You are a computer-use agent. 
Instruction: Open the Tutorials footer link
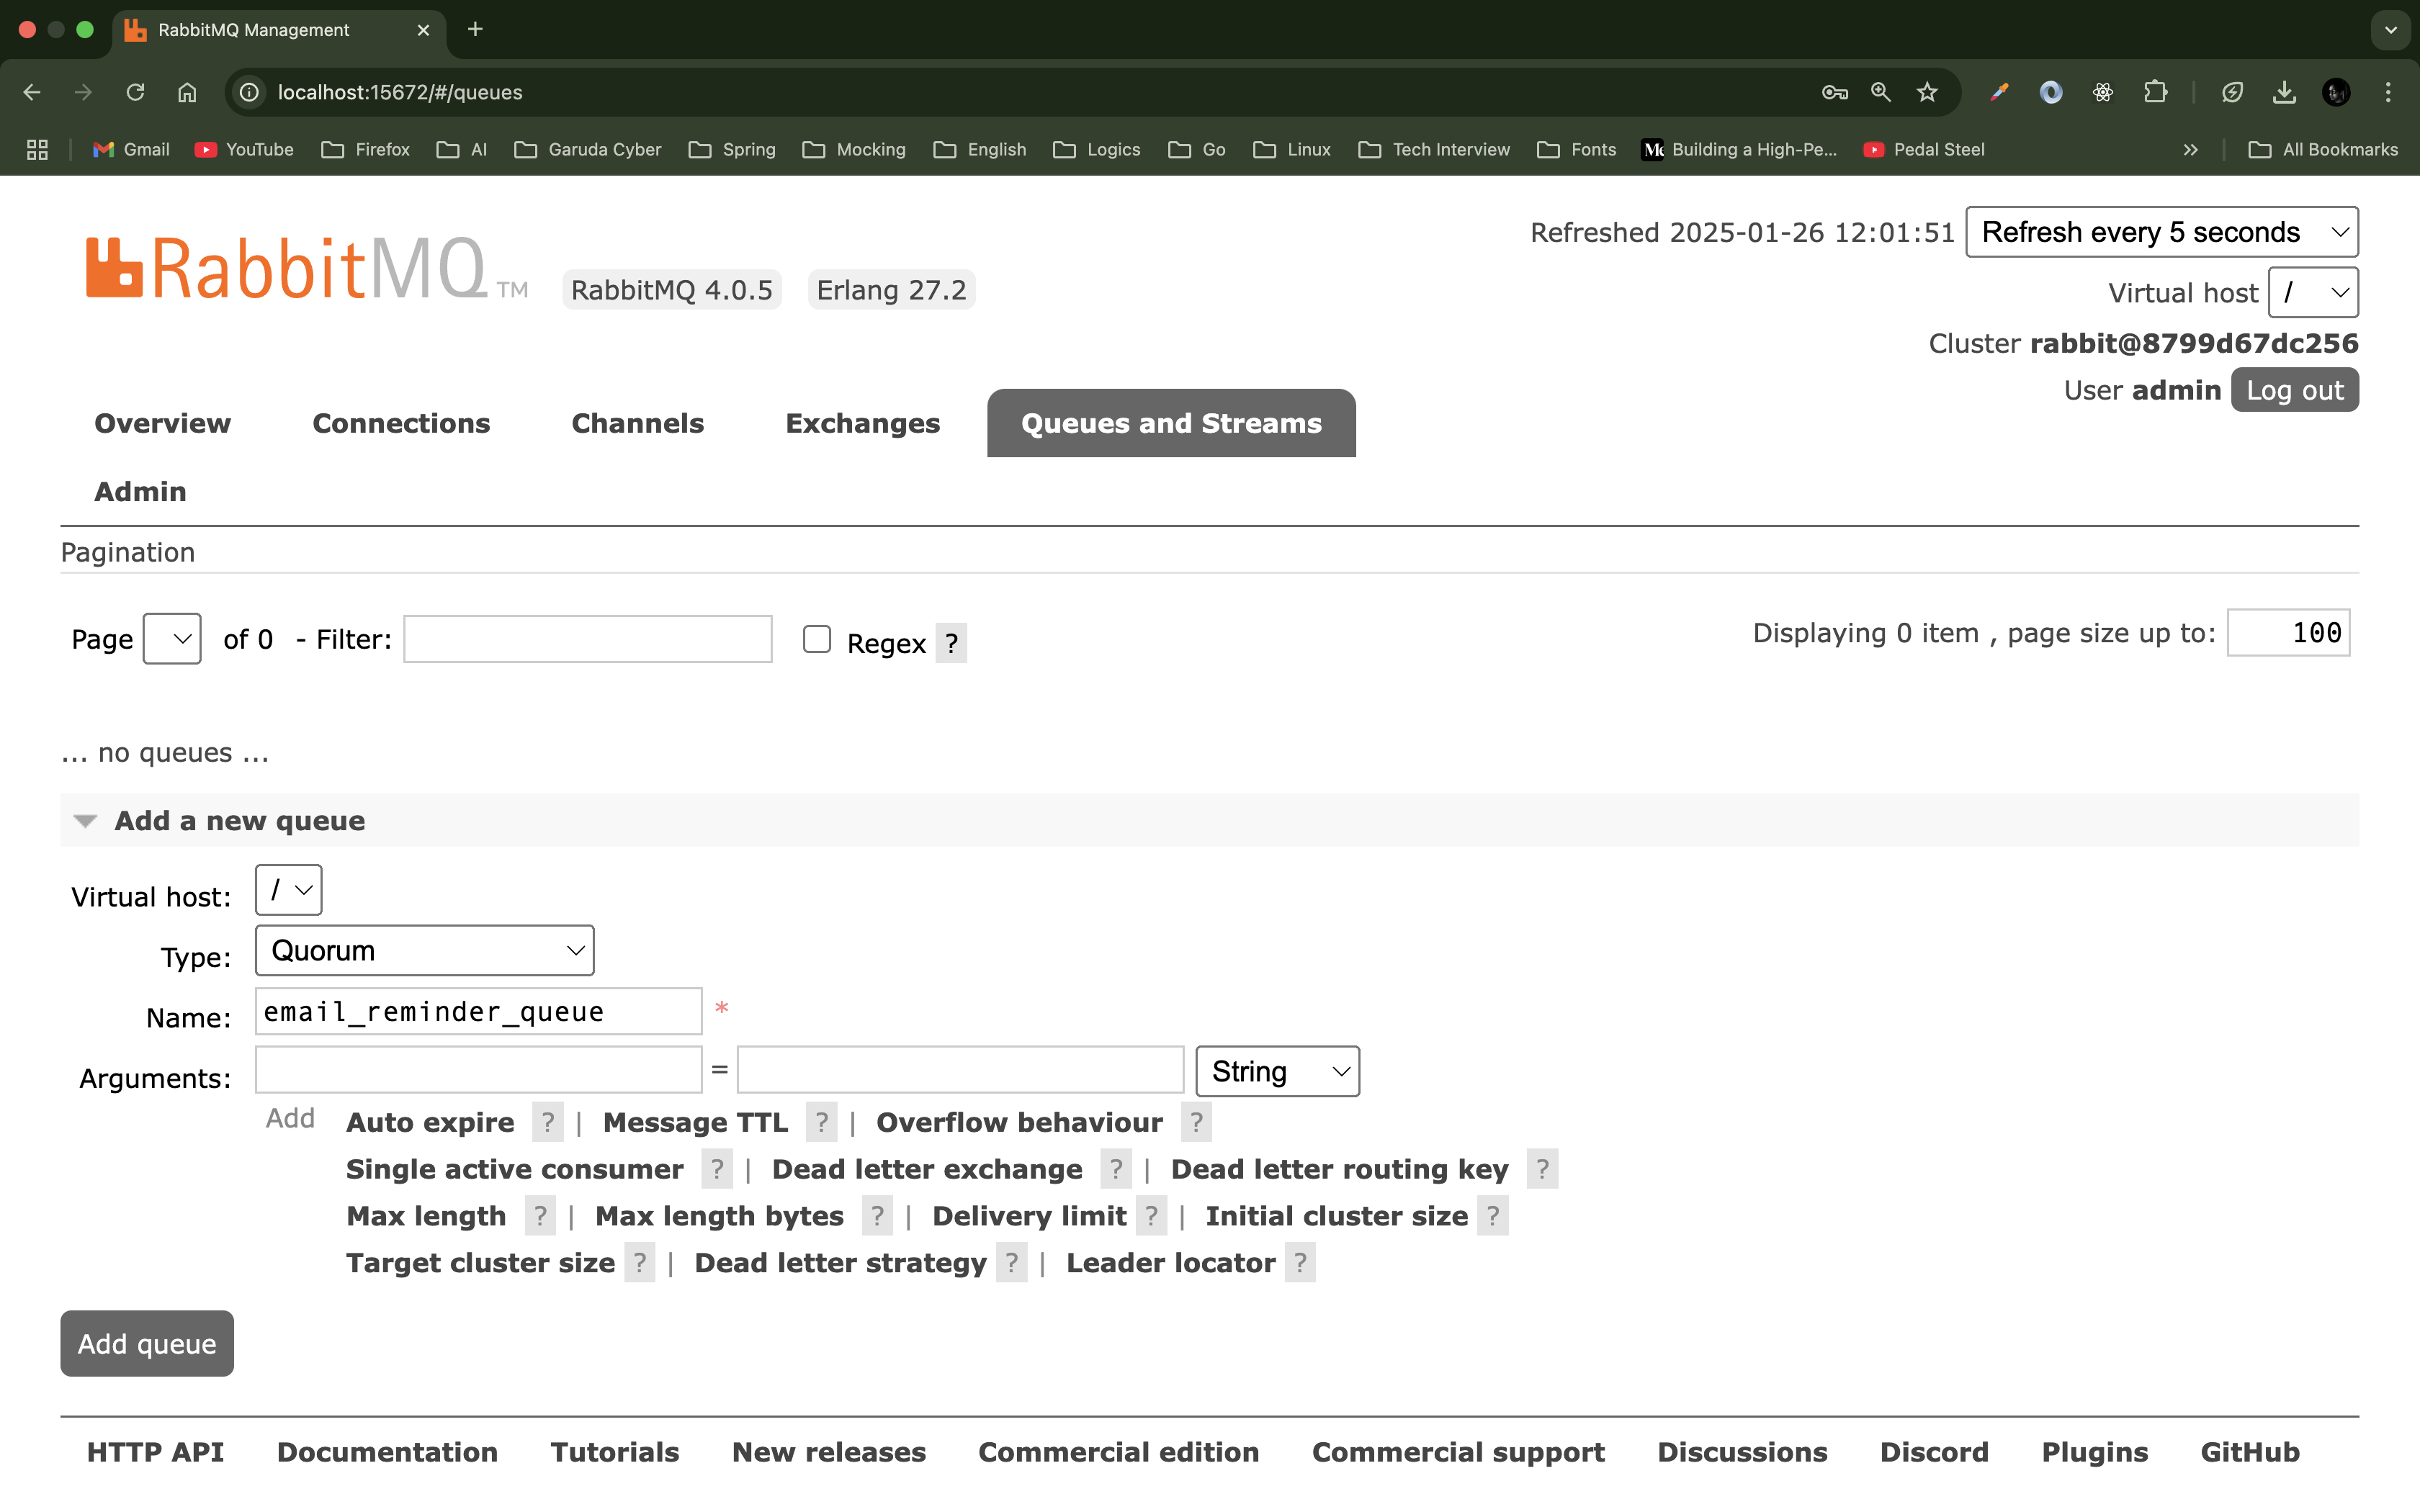tap(615, 1452)
